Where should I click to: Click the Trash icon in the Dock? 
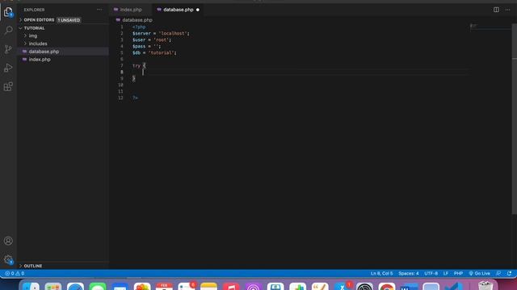click(x=485, y=286)
